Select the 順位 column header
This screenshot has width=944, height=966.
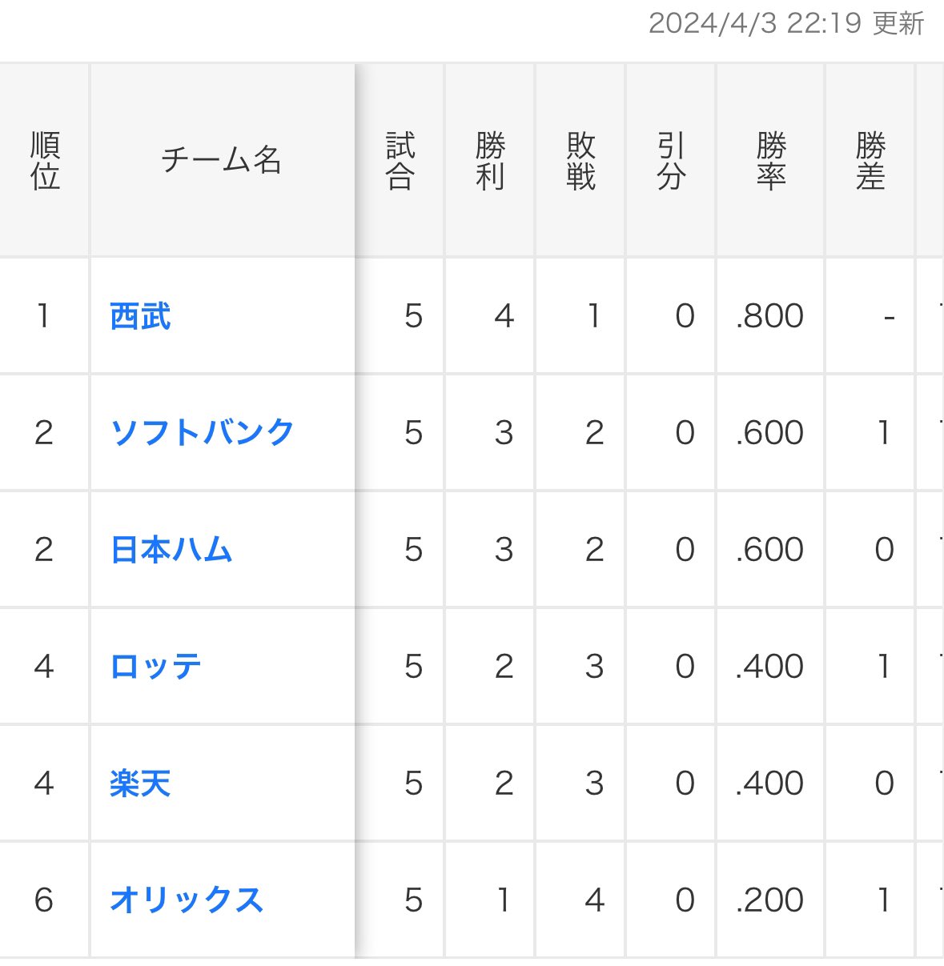[x=45, y=160]
